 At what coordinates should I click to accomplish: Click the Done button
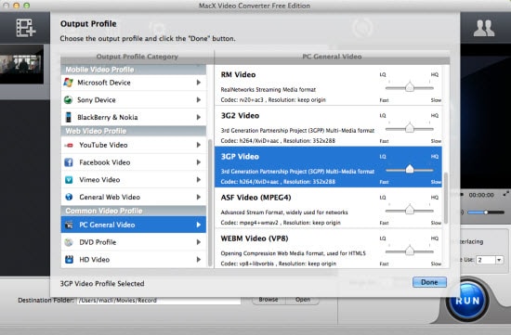[429, 282]
